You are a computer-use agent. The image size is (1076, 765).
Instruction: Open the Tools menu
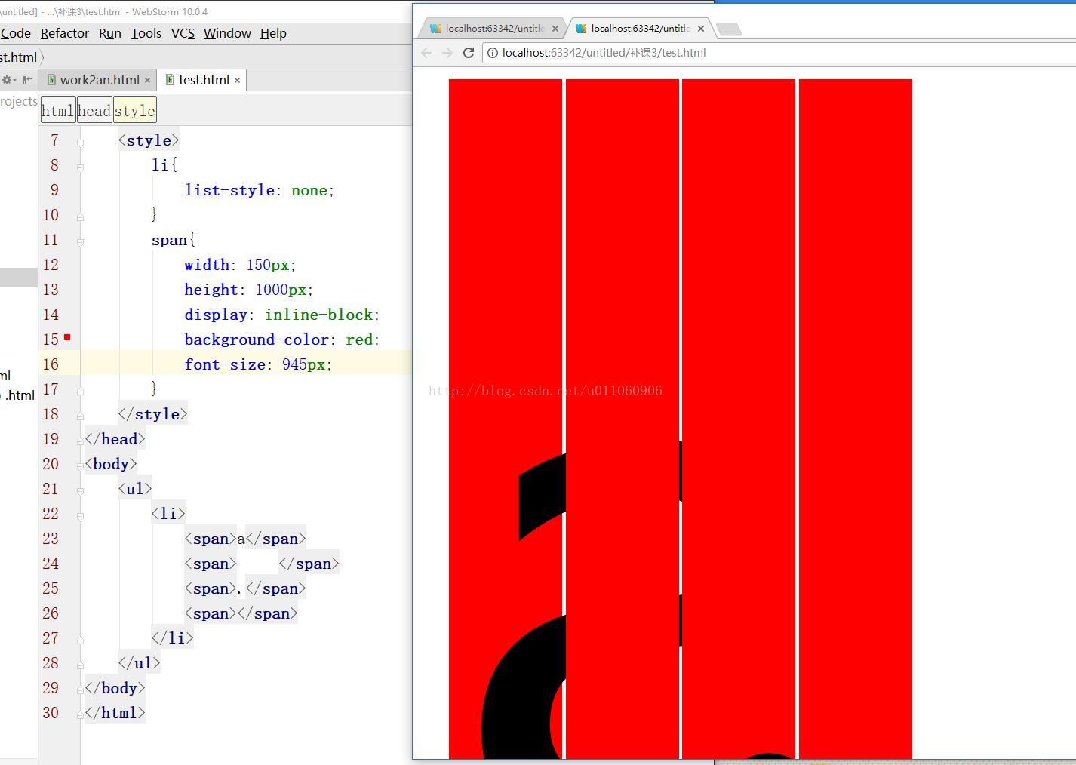pos(146,33)
